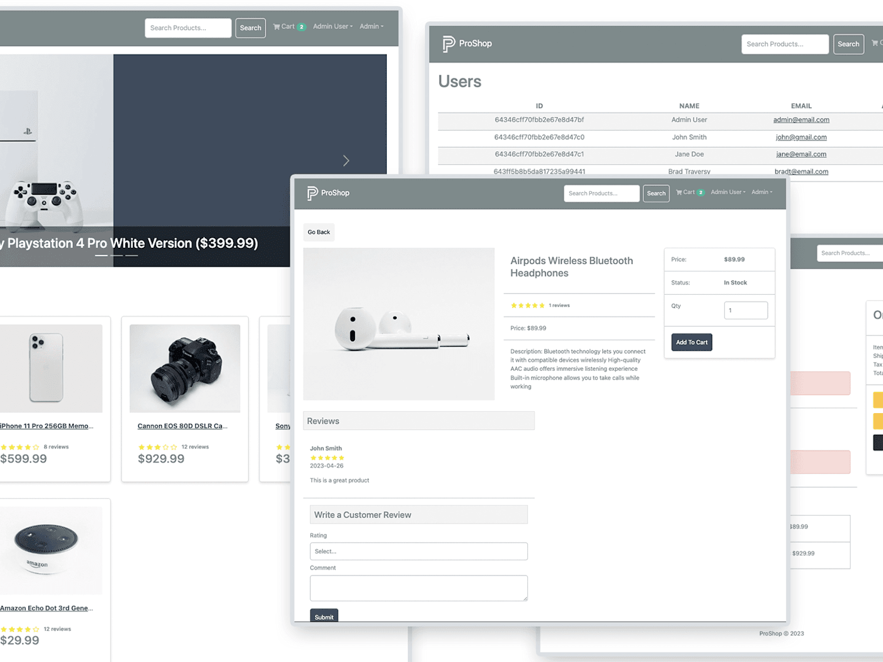Select the third carousel indicator
Screen dimensions: 883x662
[131, 255]
